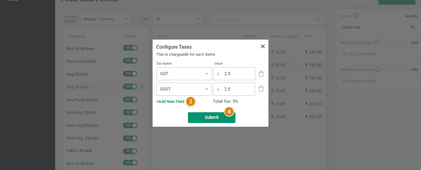Open Format & Channel dropdown
Viewport: 421px width, 170px height.
106,19
